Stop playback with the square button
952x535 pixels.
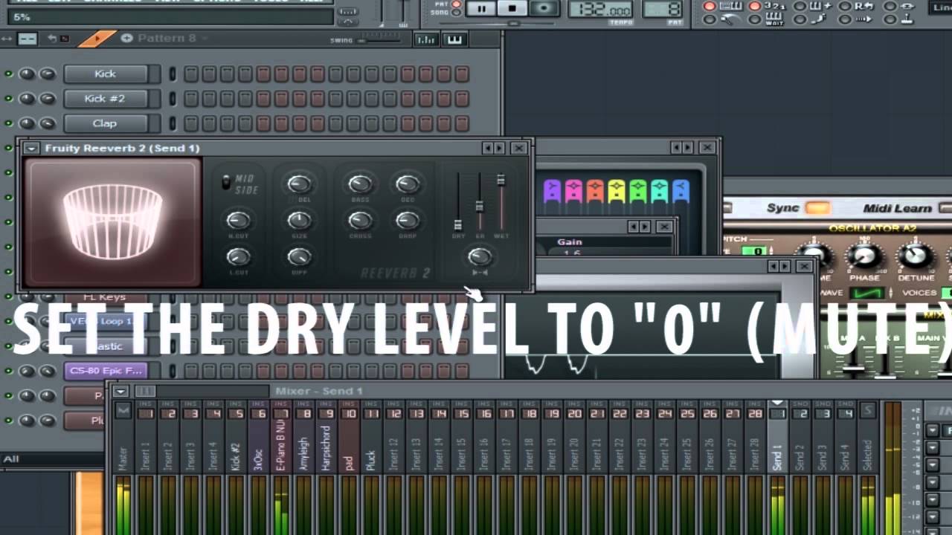[x=512, y=9]
